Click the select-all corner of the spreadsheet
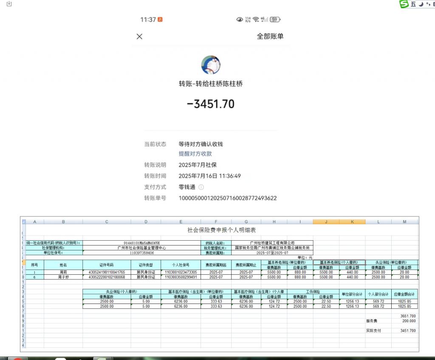This screenshot has height=360, width=435. pos(23,222)
